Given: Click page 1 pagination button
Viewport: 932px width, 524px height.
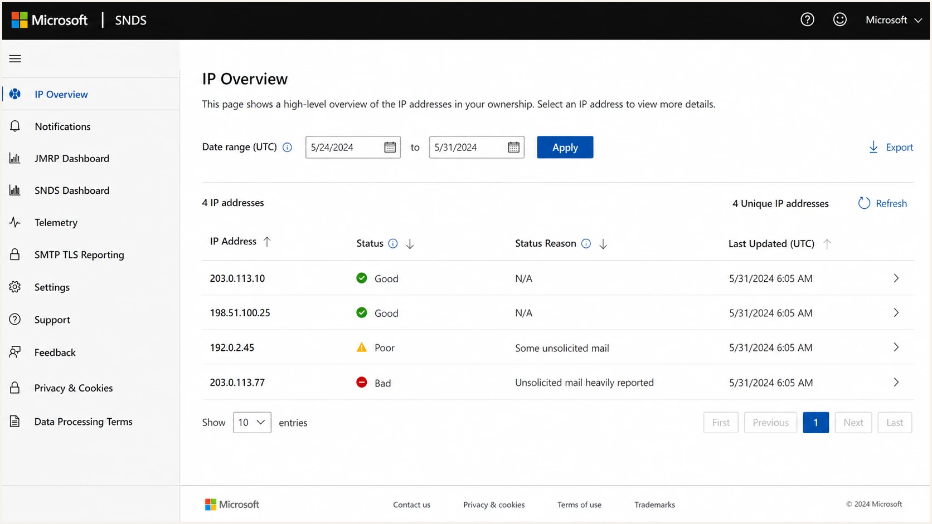Looking at the screenshot, I should tap(815, 423).
